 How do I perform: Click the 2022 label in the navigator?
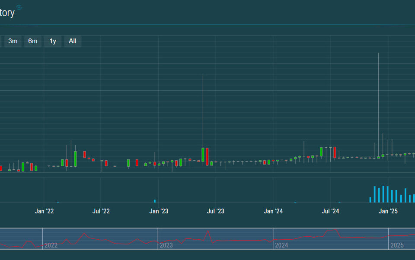[51, 245]
